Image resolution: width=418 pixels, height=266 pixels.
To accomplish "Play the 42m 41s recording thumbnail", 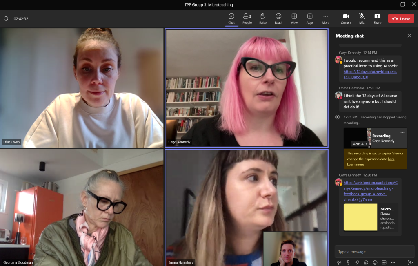I will pos(357,138).
